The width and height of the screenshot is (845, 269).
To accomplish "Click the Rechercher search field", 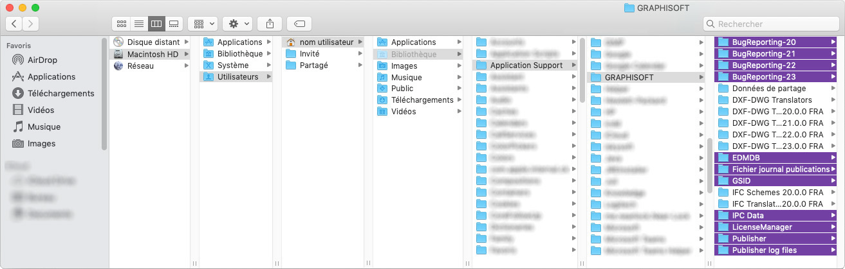I will [770, 24].
